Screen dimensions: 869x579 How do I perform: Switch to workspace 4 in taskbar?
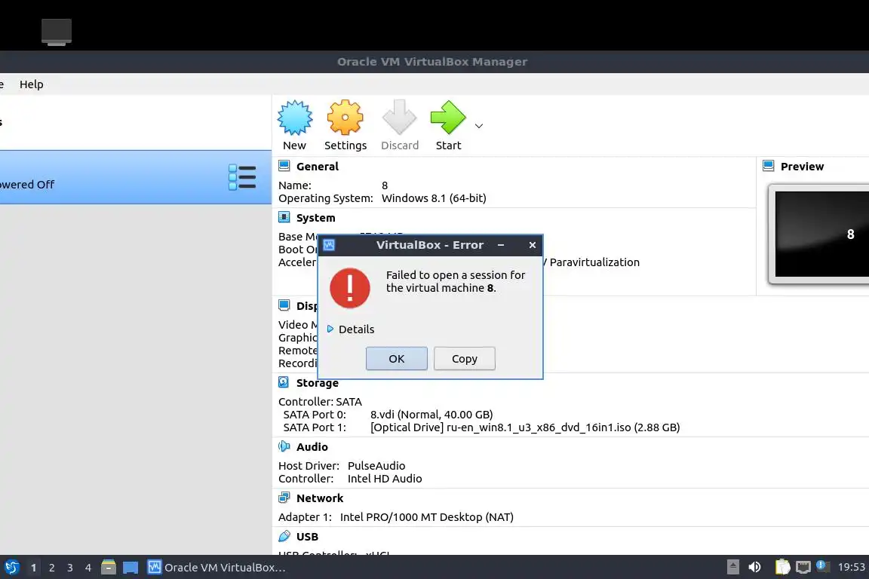pos(88,568)
